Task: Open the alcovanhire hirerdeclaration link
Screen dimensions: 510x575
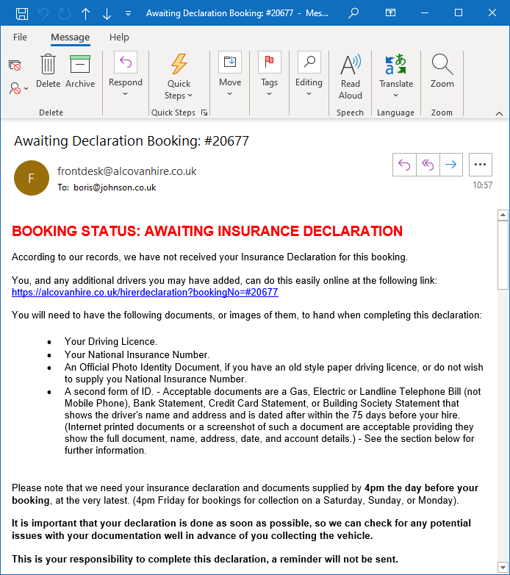Action: 145,292
